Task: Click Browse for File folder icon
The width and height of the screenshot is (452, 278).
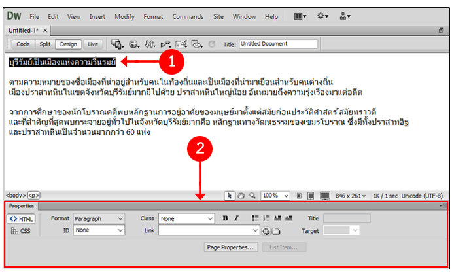Action: [276, 231]
